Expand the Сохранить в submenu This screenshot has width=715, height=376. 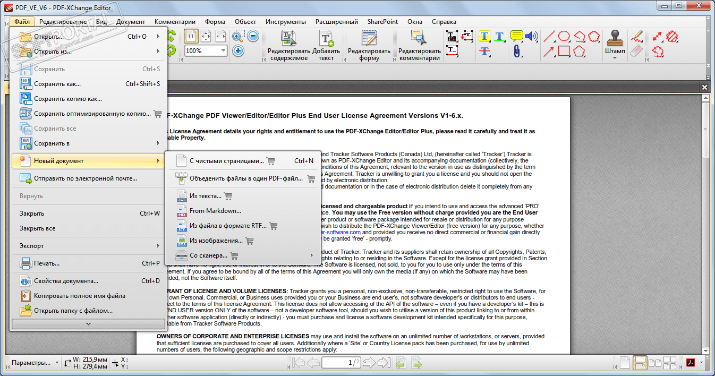pos(89,143)
